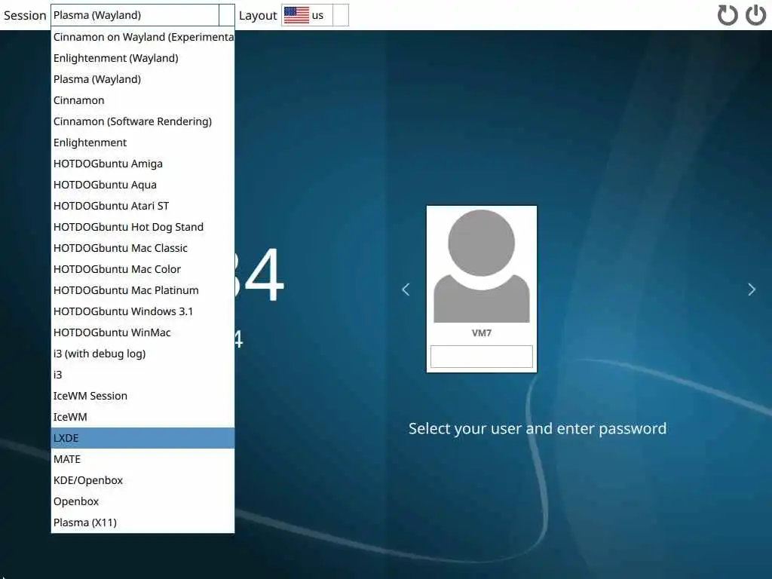Image resolution: width=772 pixels, height=579 pixels.
Task: Select the Plasma (X11) session
Action: click(x=142, y=523)
